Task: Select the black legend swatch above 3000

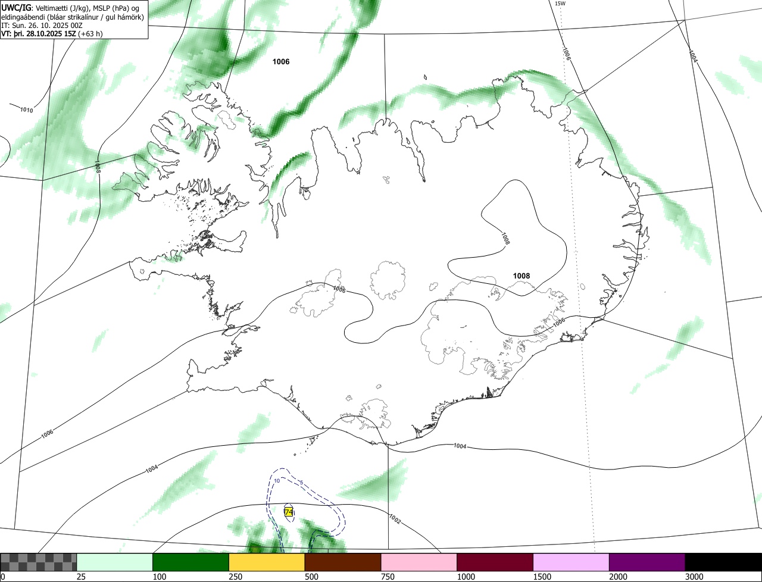Action: click(723, 562)
